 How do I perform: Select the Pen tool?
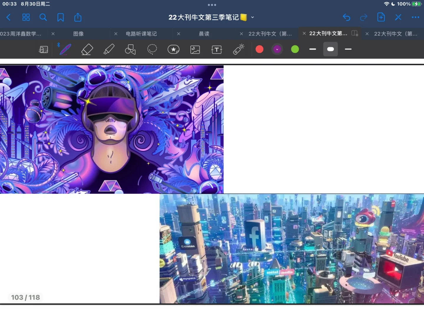[x=65, y=49]
